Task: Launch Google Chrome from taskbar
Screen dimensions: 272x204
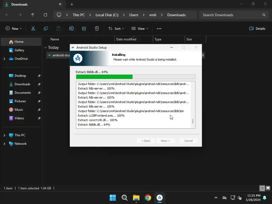Action: point(148,198)
